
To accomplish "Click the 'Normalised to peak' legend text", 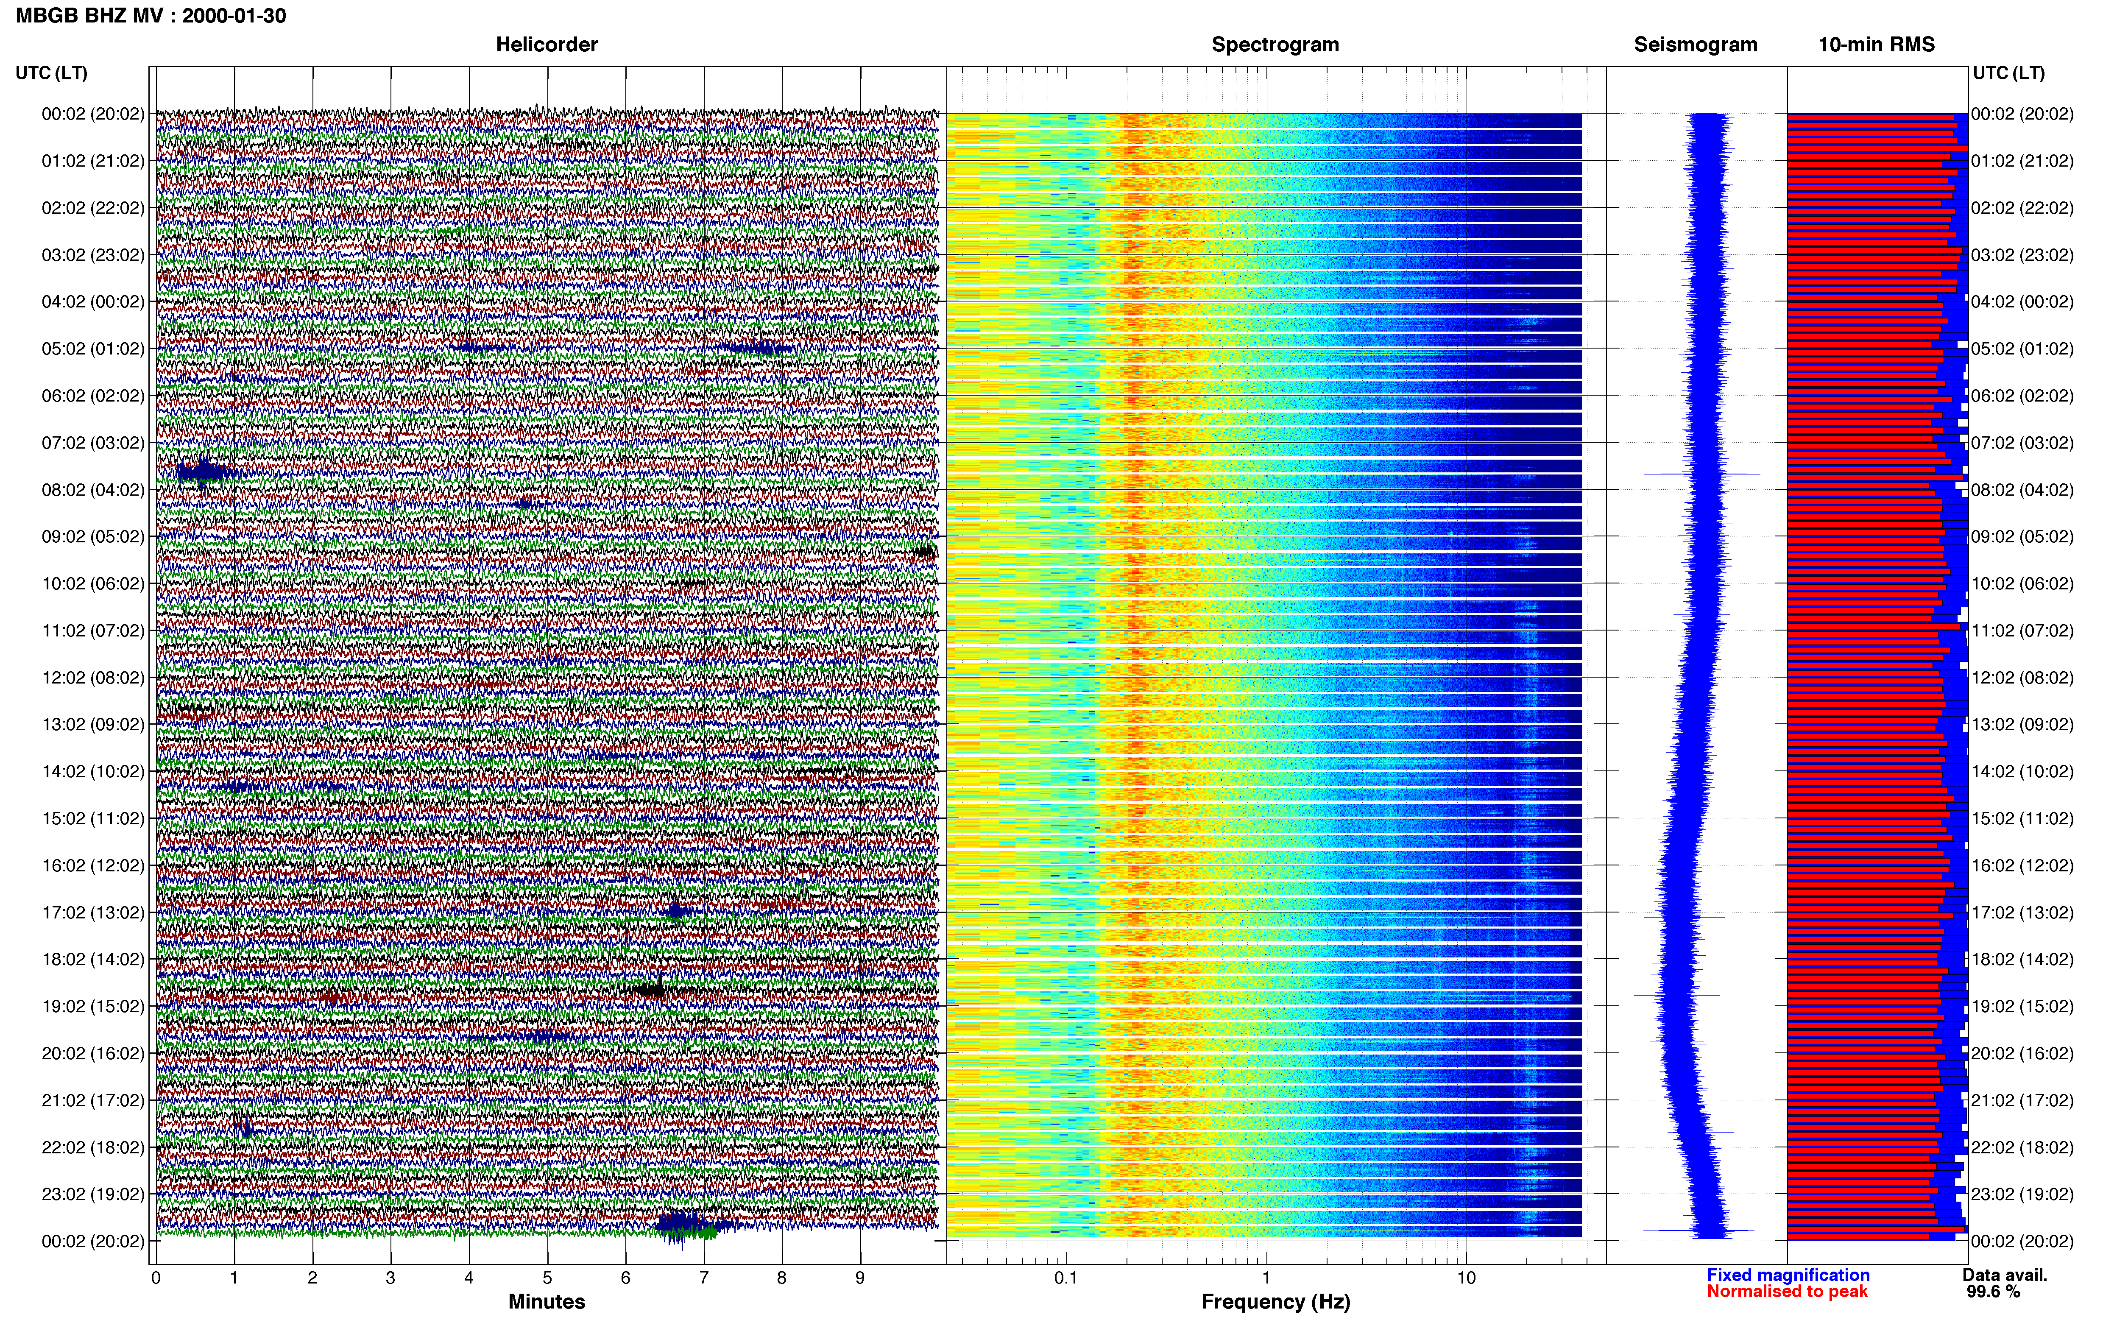I will click(x=1788, y=1292).
